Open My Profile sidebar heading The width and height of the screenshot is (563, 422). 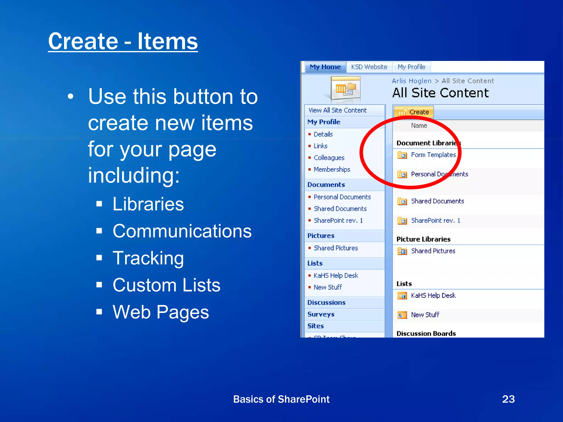pos(324,122)
